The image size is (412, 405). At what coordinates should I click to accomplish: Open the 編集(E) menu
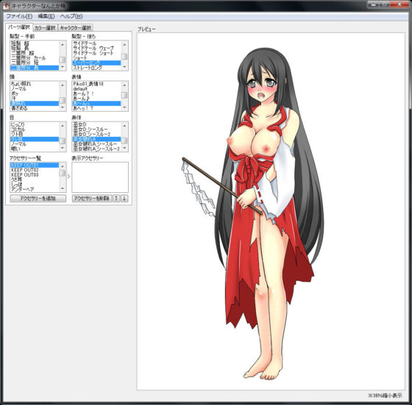pyautogui.click(x=46, y=16)
